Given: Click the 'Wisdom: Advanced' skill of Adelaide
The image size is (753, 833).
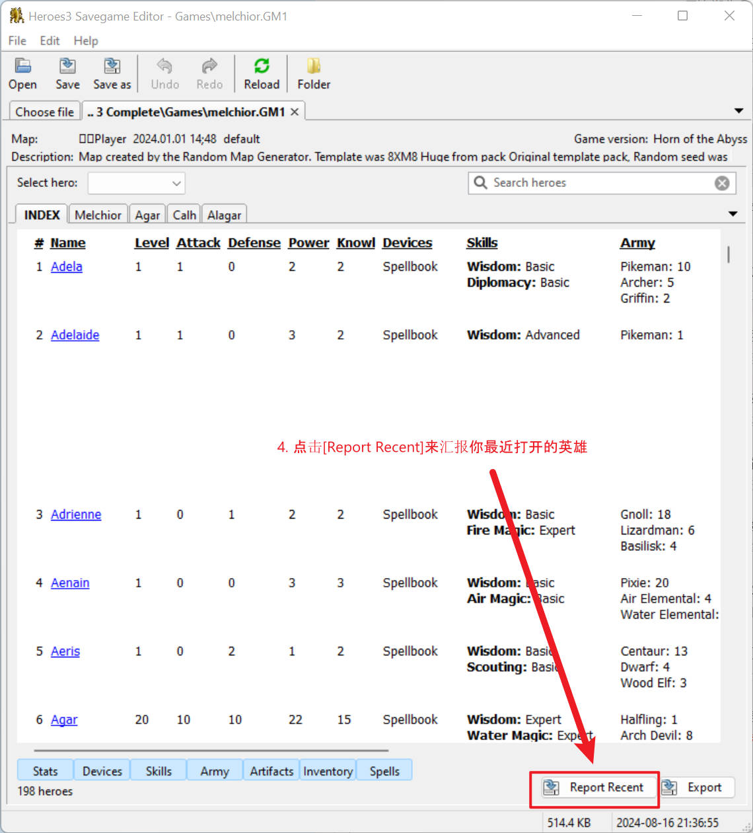Looking at the screenshot, I should pyautogui.click(x=523, y=336).
